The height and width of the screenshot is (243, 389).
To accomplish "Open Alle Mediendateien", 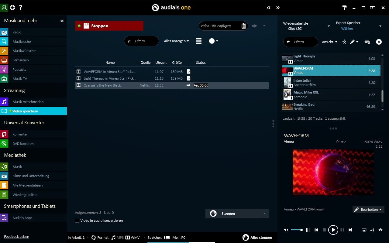I will tap(33, 185).
